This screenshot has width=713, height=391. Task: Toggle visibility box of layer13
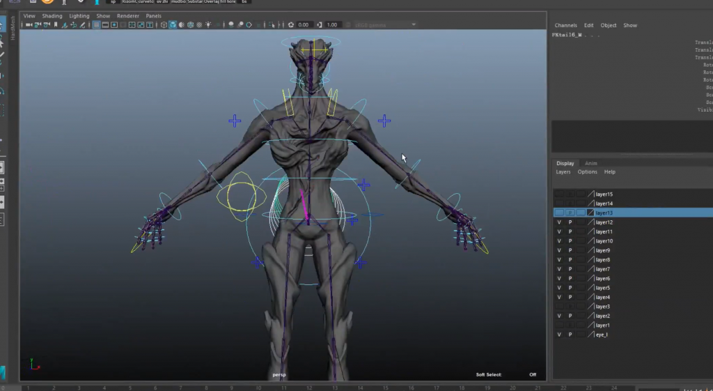(x=559, y=213)
